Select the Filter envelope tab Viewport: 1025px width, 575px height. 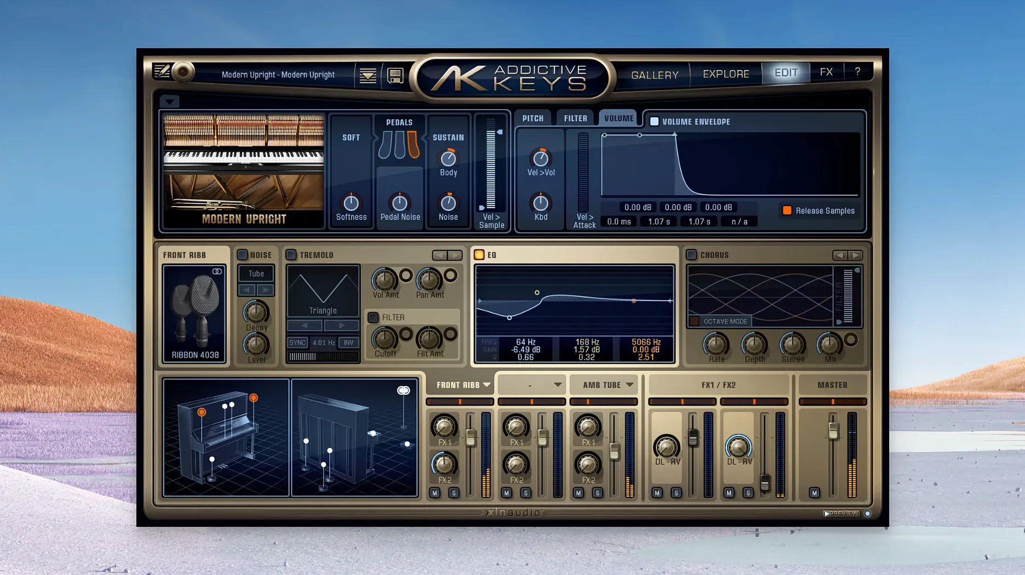(575, 118)
